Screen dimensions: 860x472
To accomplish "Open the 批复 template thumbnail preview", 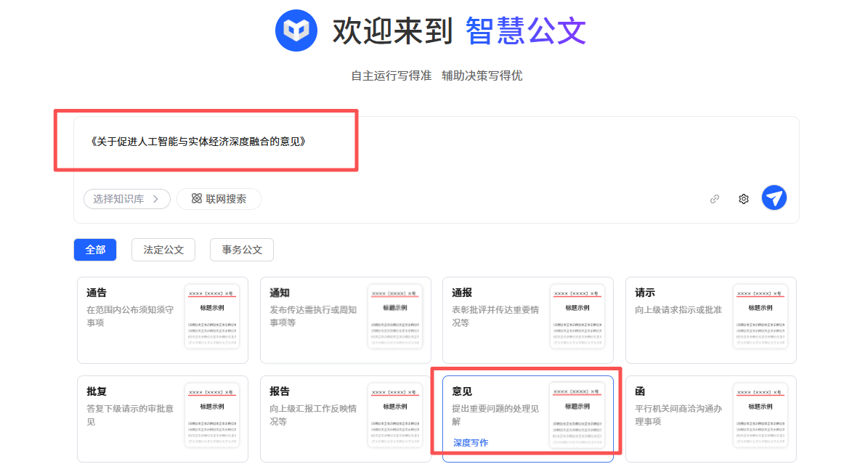I will coord(212,415).
